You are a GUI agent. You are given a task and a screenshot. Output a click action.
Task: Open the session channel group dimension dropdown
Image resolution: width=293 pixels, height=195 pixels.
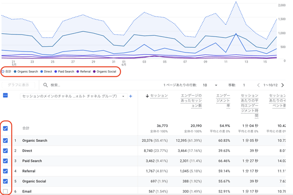coord(74,96)
